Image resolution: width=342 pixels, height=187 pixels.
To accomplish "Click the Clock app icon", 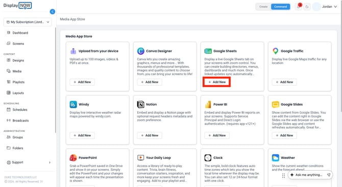I will [208, 158].
